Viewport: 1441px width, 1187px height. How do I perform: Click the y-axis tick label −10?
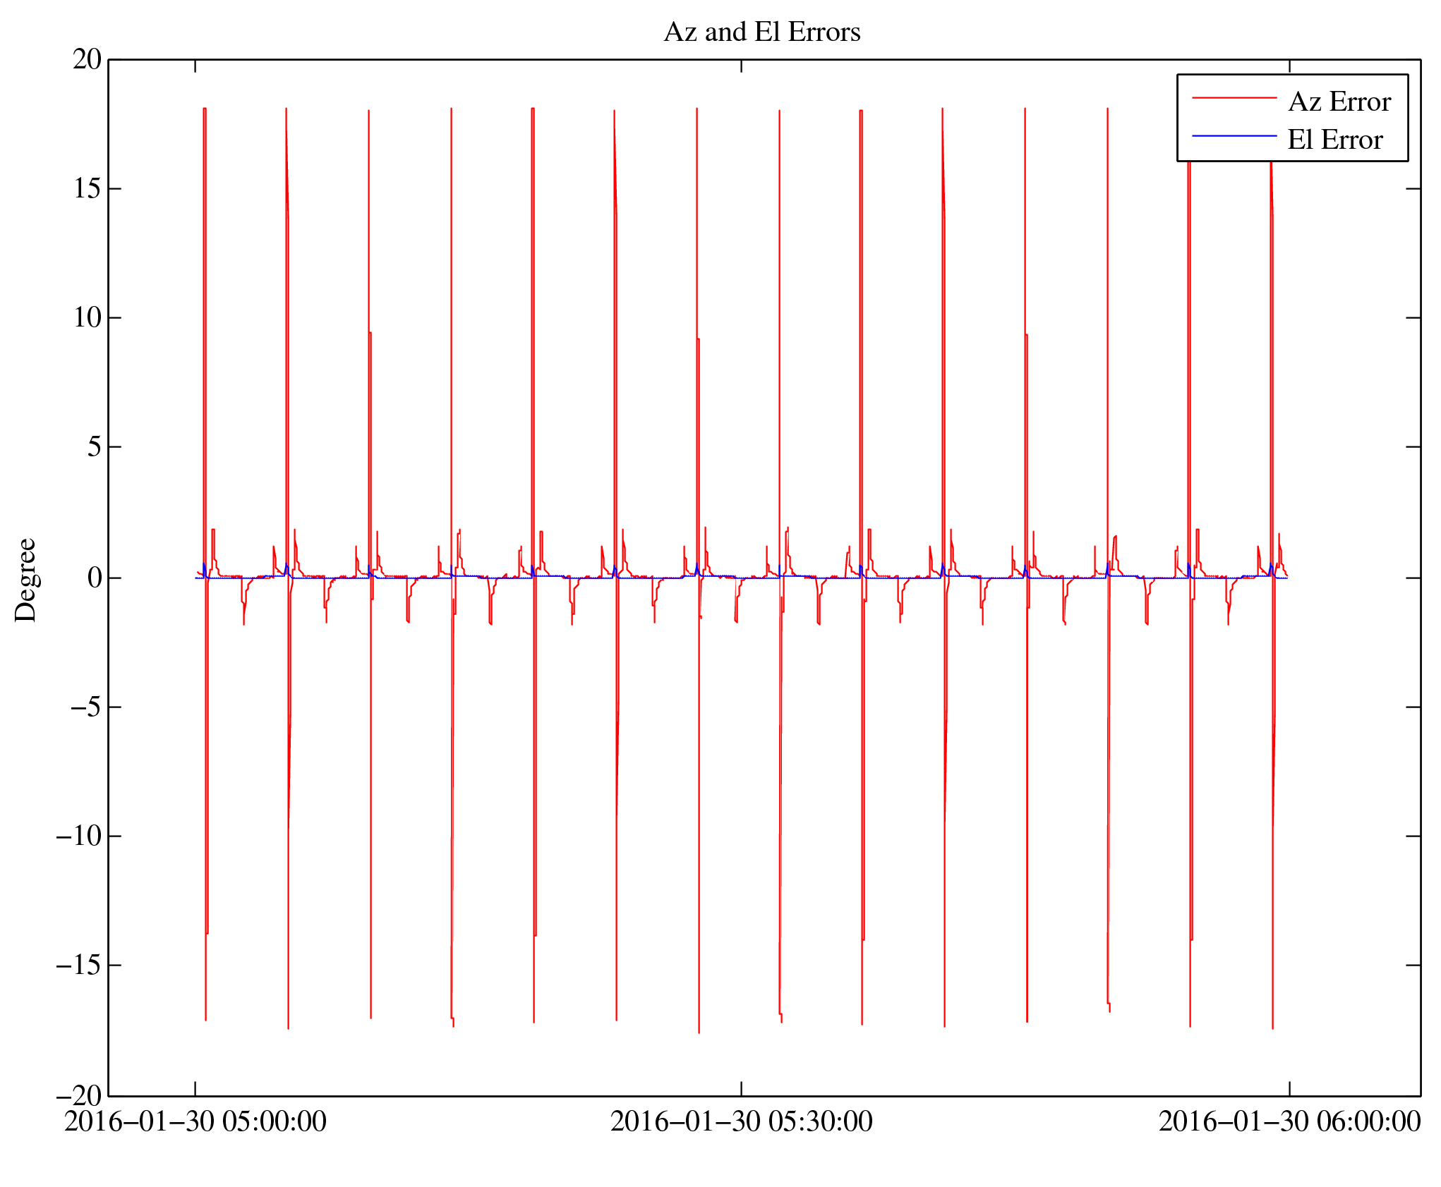point(79,836)
